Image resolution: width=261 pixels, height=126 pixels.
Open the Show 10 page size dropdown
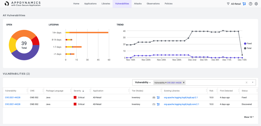[x=249, y=117]
